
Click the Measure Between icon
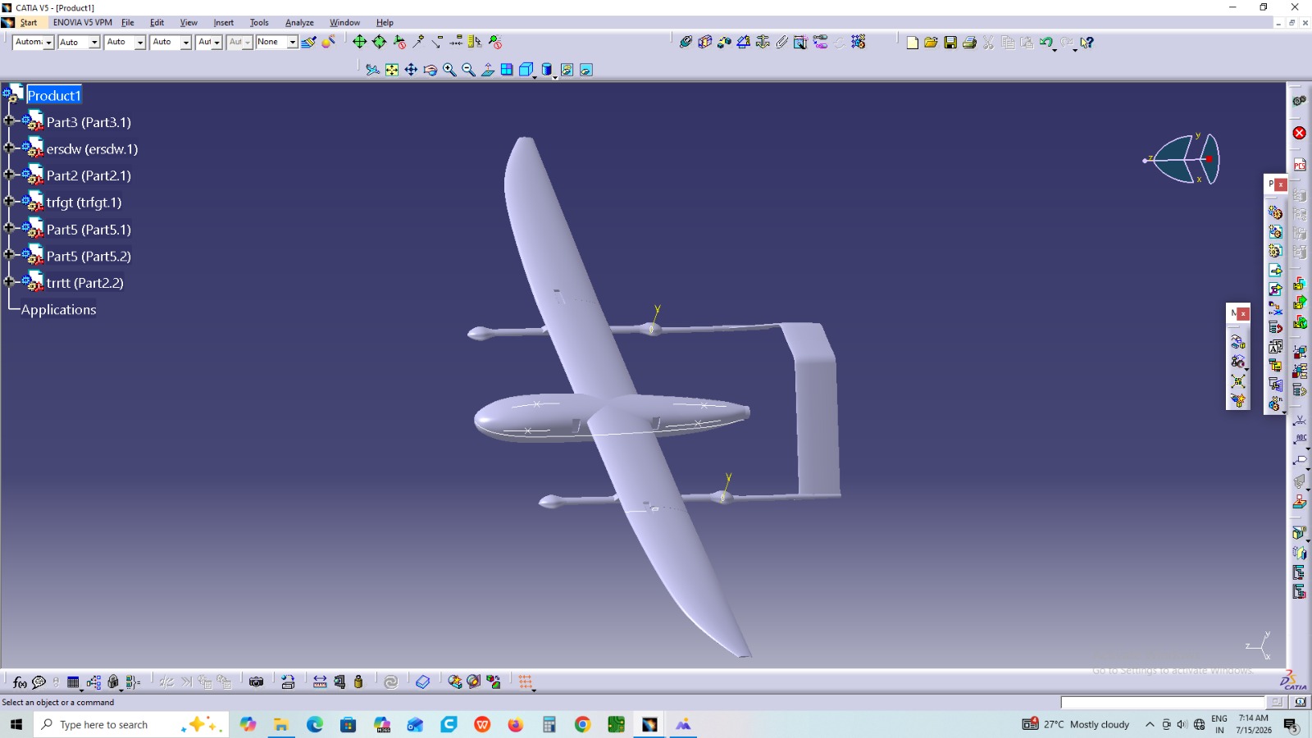(x=320, y=682)
